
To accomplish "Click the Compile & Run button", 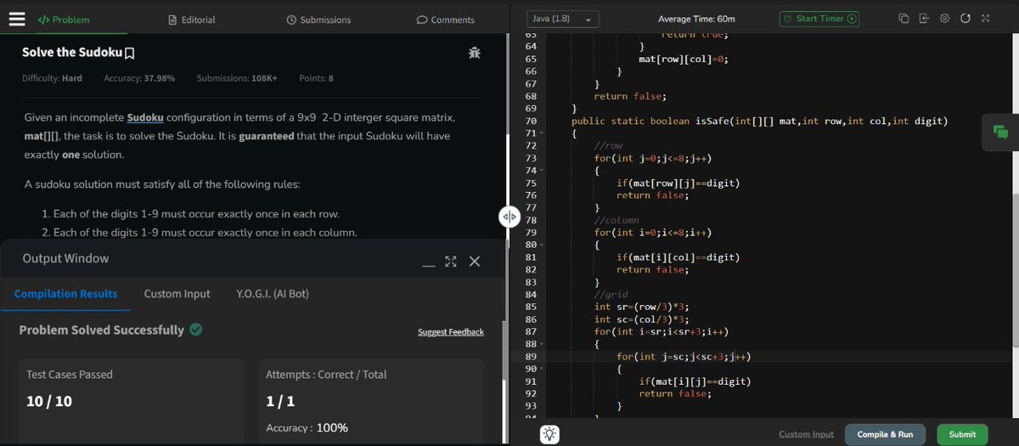I will click(885, 434).
